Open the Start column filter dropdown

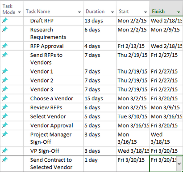tap(146, 12)
